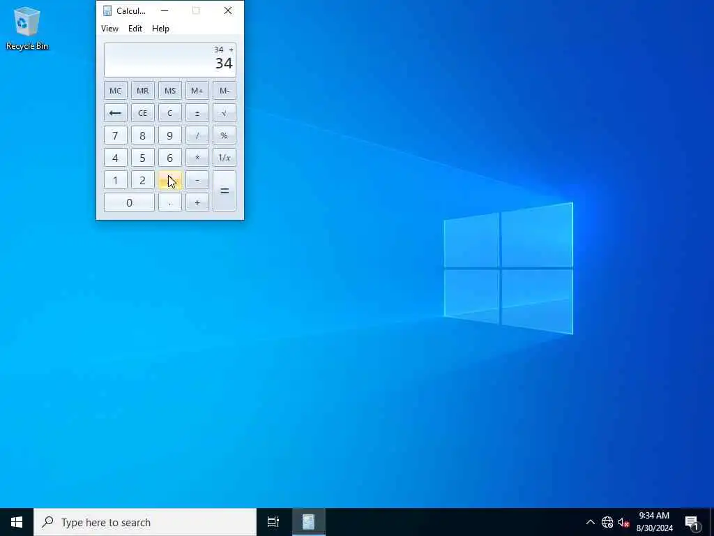Click the digit 2 button
The width and height of the screenshot is (714, 536).
click(x=142, y=180)
